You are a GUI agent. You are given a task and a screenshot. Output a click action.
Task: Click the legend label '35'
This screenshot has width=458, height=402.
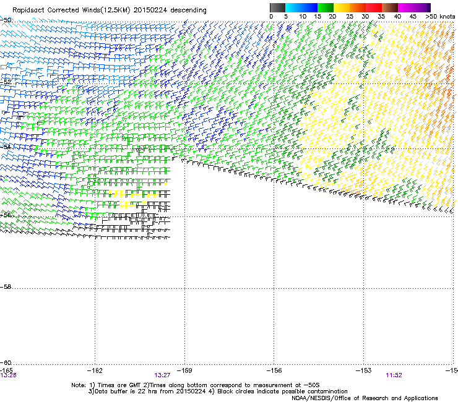pos(381,17)
